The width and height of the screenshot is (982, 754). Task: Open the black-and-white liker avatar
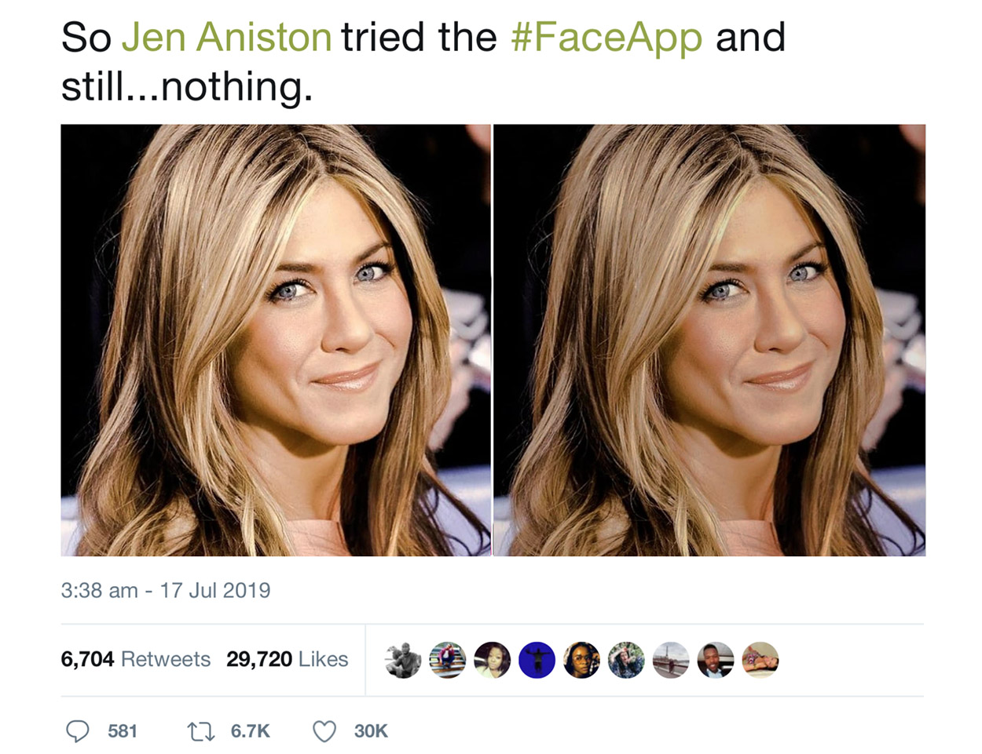[x=403, y=660]
